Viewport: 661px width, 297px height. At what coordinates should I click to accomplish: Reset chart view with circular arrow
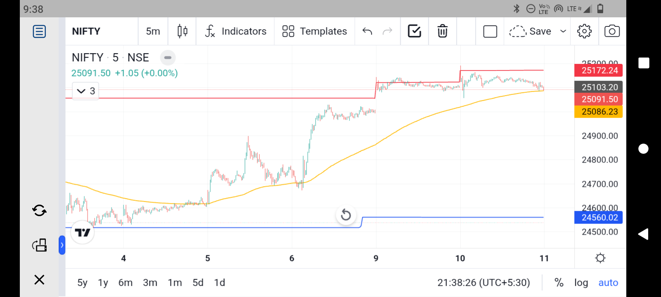(x=346, y=215)
